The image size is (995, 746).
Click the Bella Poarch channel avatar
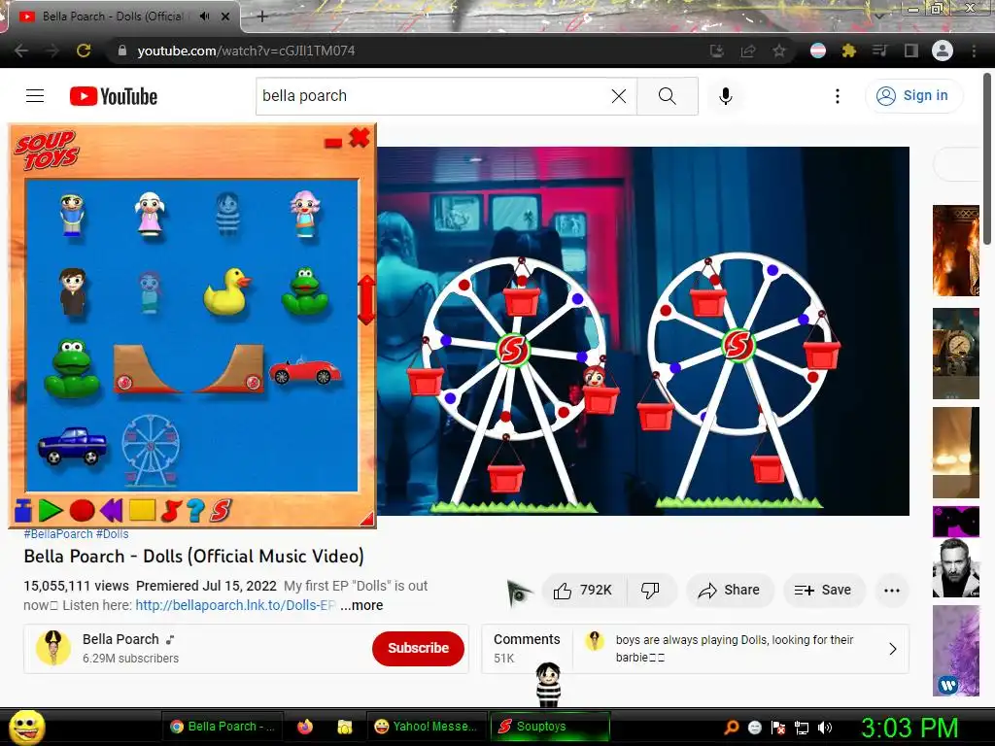pos(53,648)
